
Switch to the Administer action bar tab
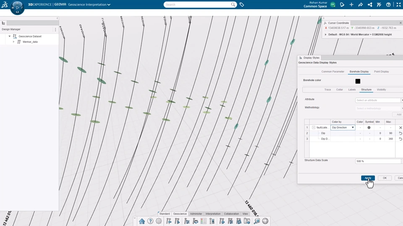tap(196, 214)
